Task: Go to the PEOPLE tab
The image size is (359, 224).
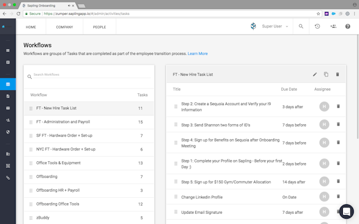Action: click(x=99, y=27)
